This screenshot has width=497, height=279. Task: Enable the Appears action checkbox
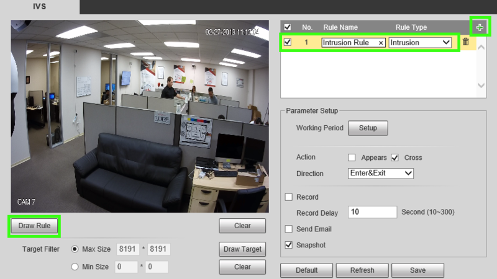click(352, 157)
